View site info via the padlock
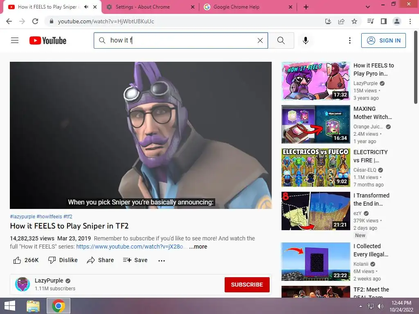The height and width of the screenshot is (314, 419). pyautogui.click(x=52, y=21)
